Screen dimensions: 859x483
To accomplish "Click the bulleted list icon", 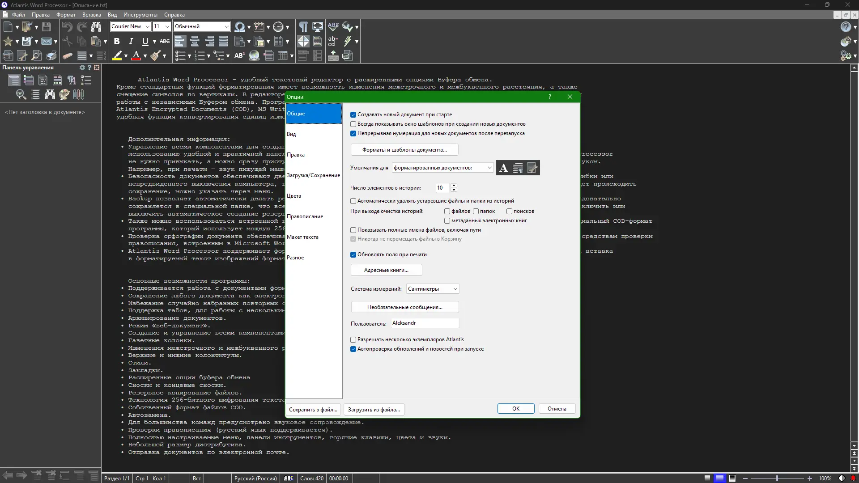I will (179, 56).
